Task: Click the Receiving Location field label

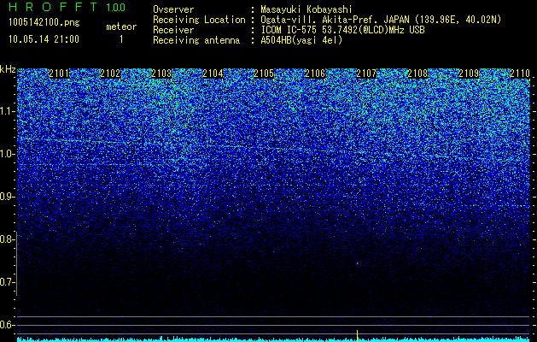Action: pyautogui.click(x=199, y=21)
